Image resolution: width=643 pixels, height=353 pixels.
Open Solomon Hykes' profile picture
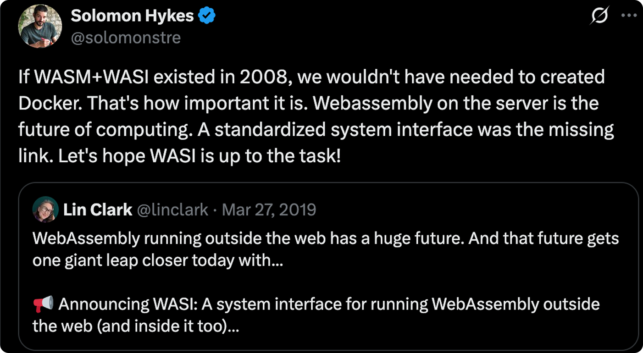point(40,27)
